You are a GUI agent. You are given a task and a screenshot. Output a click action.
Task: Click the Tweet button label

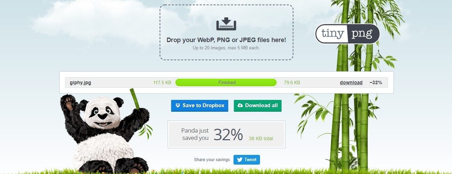click(250, 160)
